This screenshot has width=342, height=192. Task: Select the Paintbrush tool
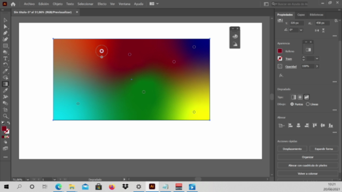[5, 52]
